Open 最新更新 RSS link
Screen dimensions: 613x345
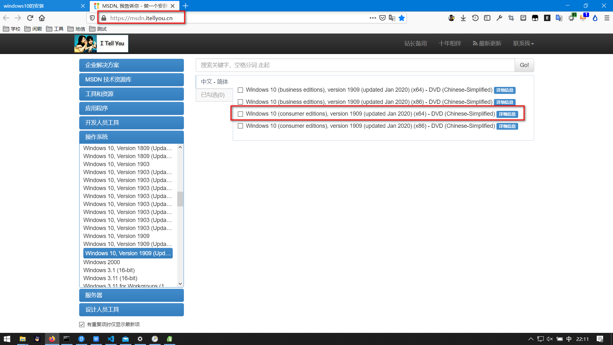[x=487, y=43]
